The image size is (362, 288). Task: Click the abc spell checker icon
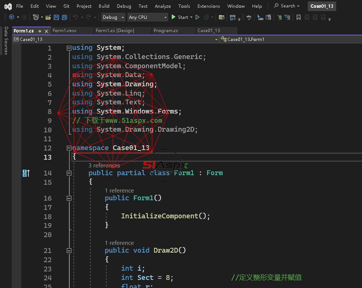point(249,17)
